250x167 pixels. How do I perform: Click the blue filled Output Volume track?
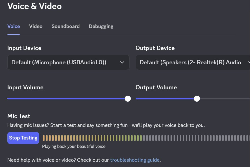pyautogui.click(x=165, y=99)
